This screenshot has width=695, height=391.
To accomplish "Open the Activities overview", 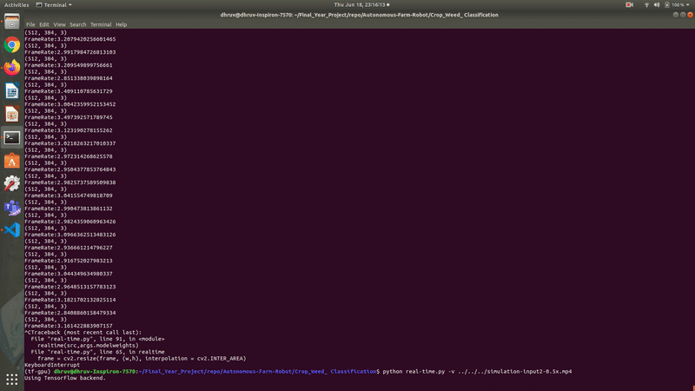I will click(x=17, y=5).
